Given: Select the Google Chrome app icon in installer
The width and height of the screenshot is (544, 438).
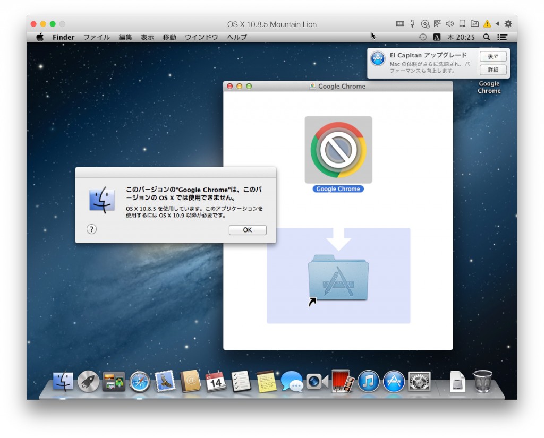Looking at the screenshot, I should click(x=338, y=150).
